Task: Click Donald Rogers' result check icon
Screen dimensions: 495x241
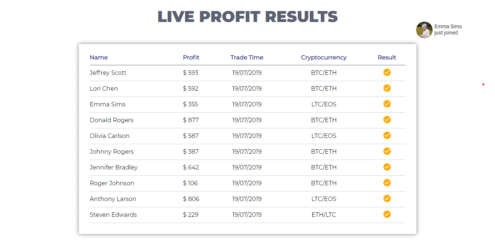Action: point(387,120)
